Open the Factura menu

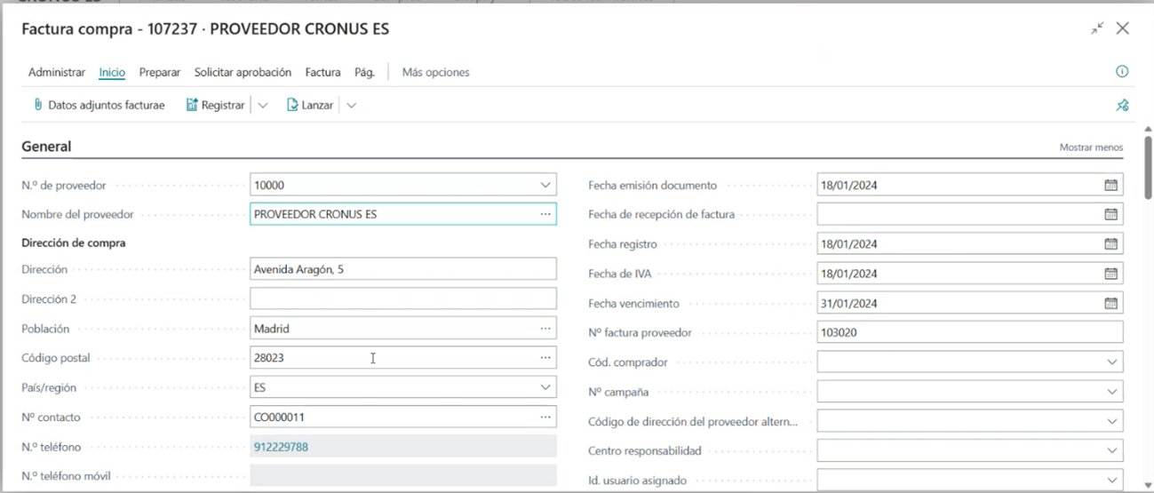point(322,72)
